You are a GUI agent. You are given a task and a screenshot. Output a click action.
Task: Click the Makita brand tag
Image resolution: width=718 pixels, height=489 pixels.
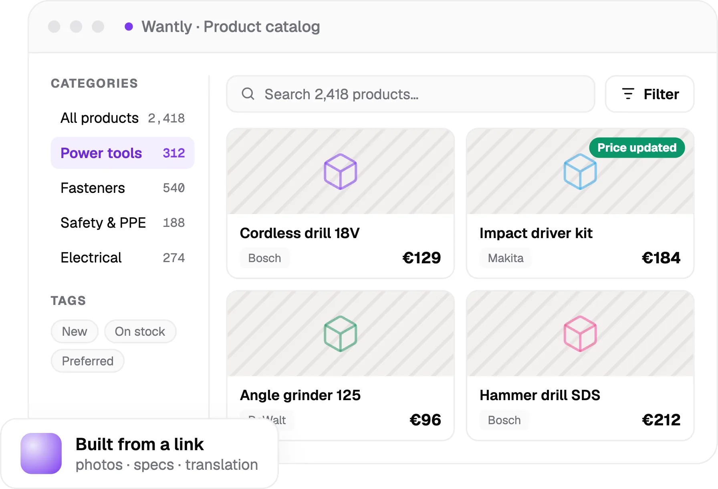point(506,258)
